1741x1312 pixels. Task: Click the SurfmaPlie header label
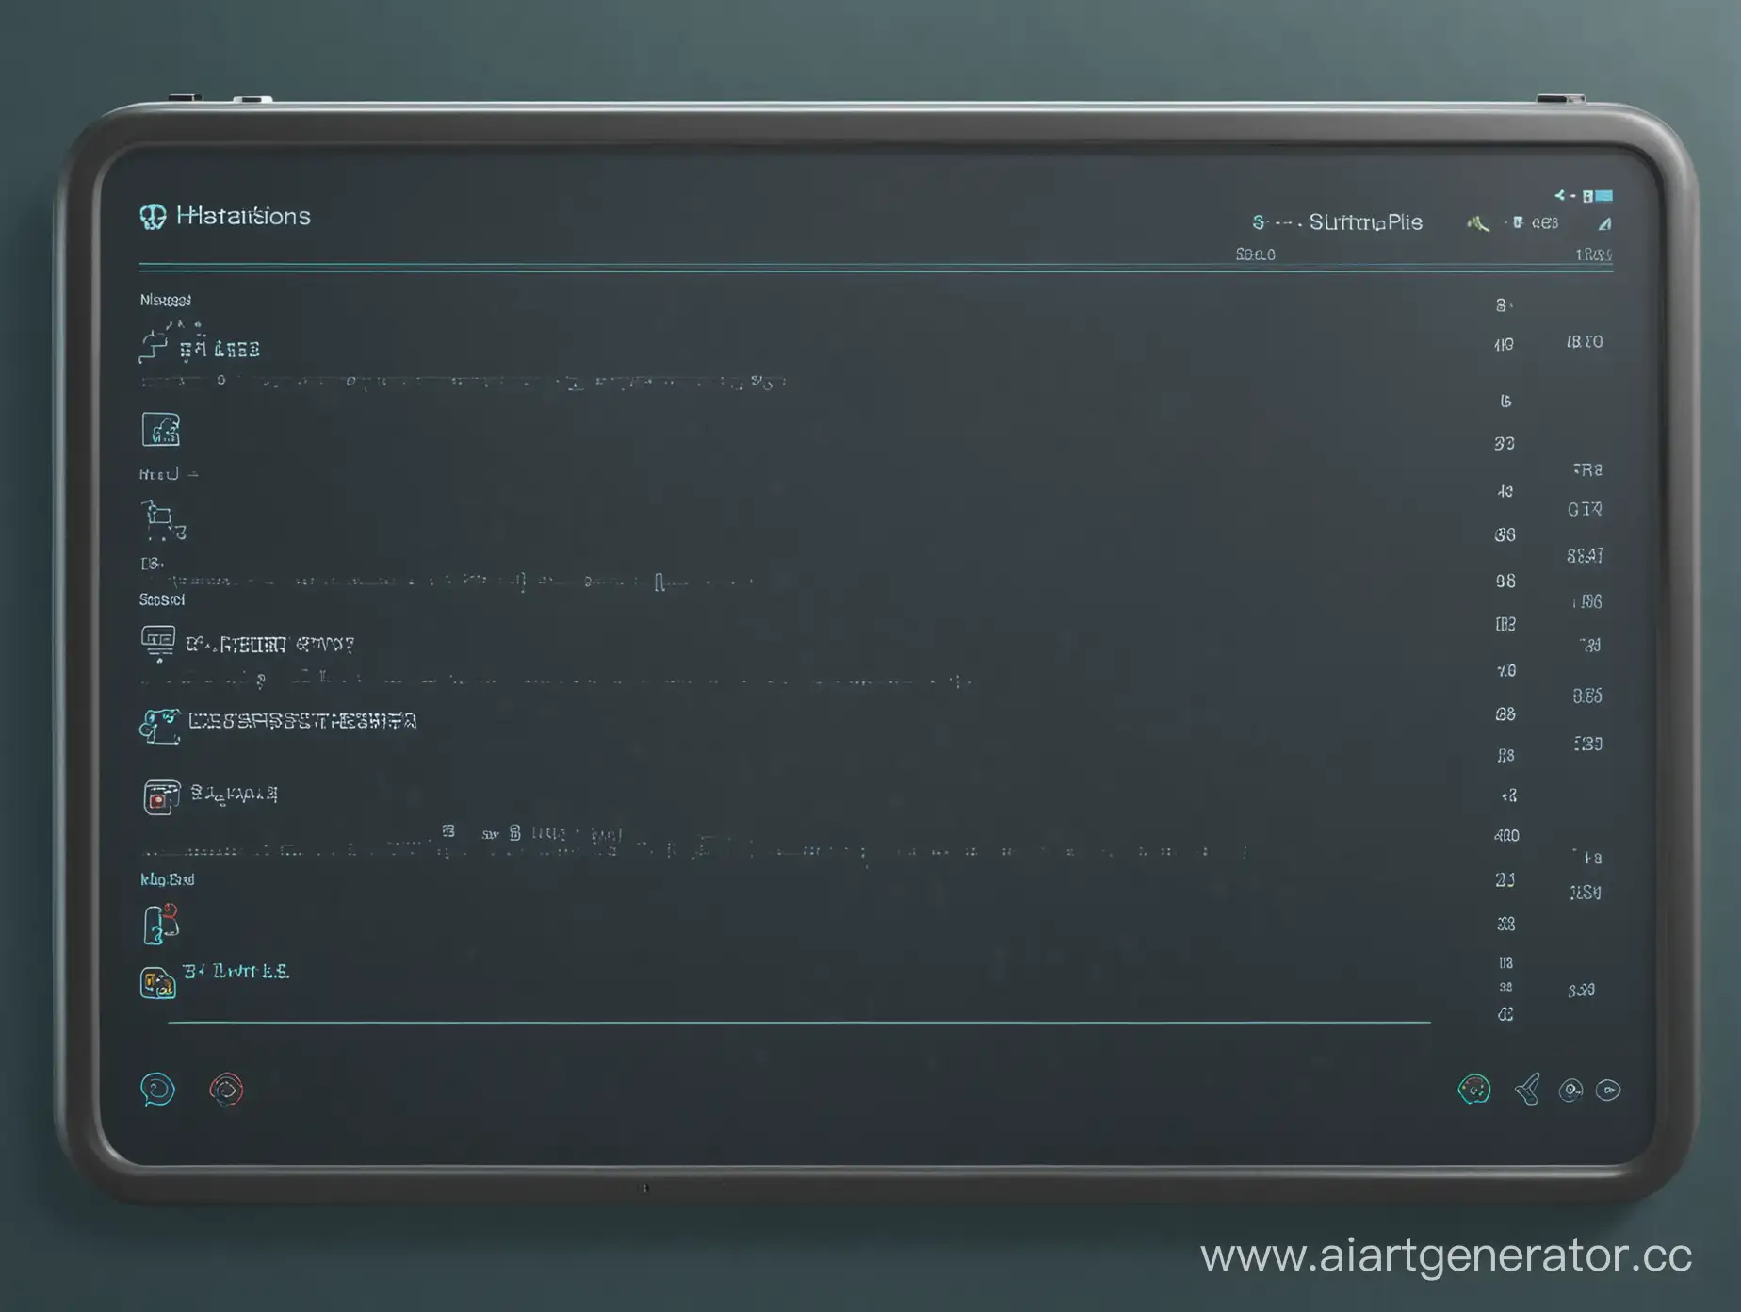[1365, 222]
